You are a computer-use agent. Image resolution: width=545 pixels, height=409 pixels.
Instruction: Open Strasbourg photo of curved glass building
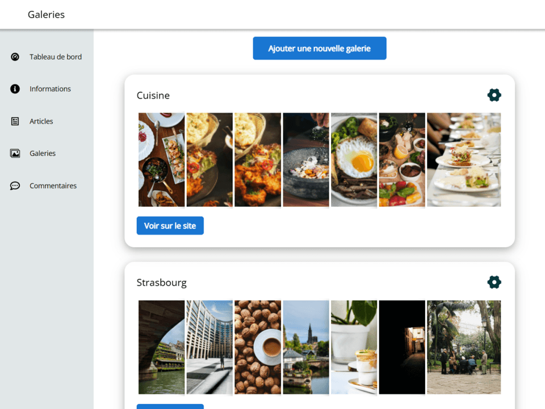209,348
